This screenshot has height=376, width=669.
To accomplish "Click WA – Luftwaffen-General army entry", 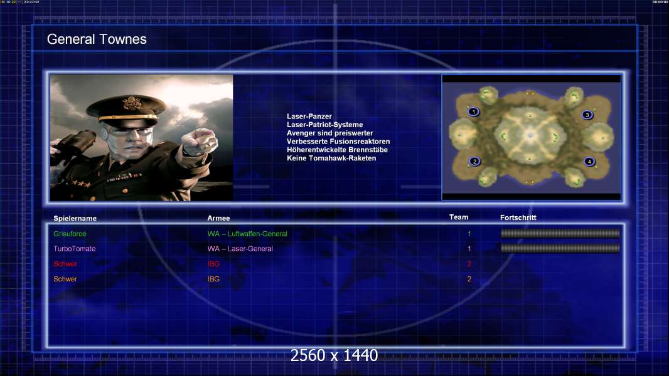I will click(x=247, y=234).
